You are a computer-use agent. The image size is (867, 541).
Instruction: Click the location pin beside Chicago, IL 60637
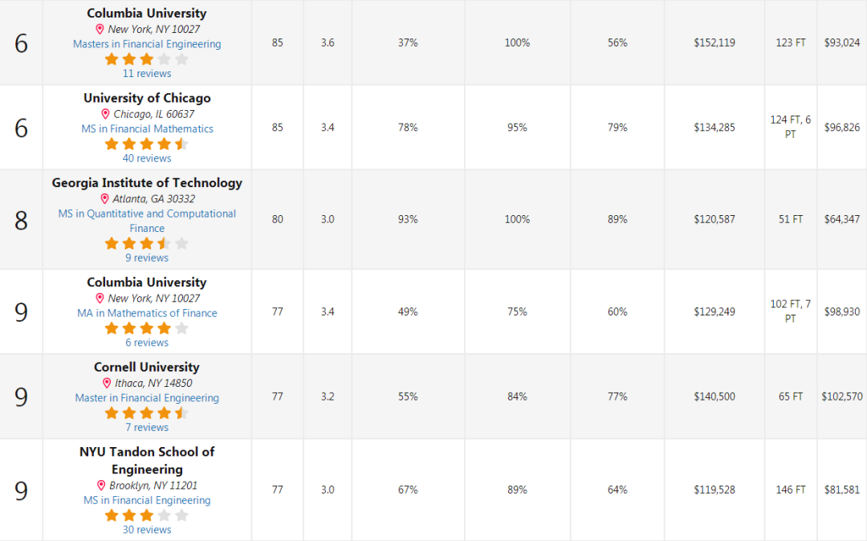pyautogui.click(x=105, y=115)
